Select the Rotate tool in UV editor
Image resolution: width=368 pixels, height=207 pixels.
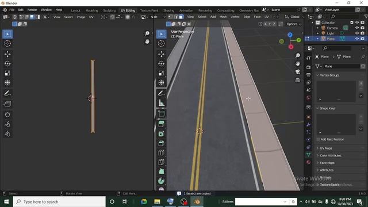(x=7, y=64)
